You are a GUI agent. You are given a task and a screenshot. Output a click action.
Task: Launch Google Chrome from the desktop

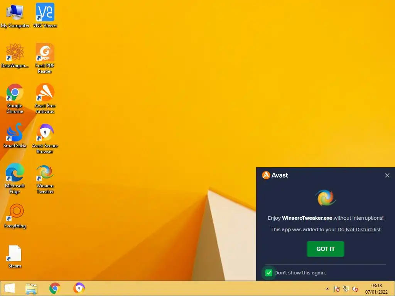(x=15, y=98)
